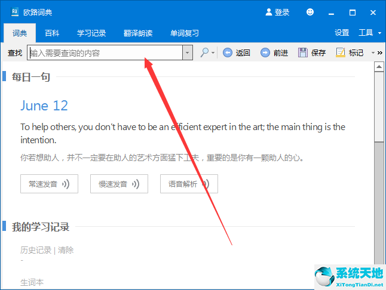Image resolution: width=386 pixels, height=290 pixels.
Task: Click the Eudic app logo icon
Action: coord(15,12)
